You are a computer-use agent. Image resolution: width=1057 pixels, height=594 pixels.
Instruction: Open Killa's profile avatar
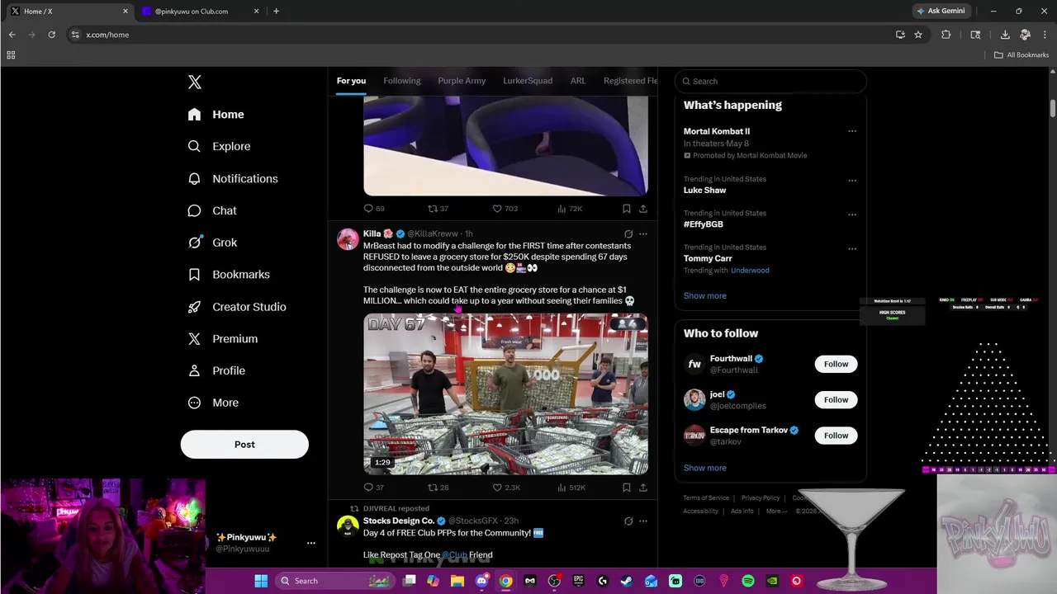coord(348,239)
